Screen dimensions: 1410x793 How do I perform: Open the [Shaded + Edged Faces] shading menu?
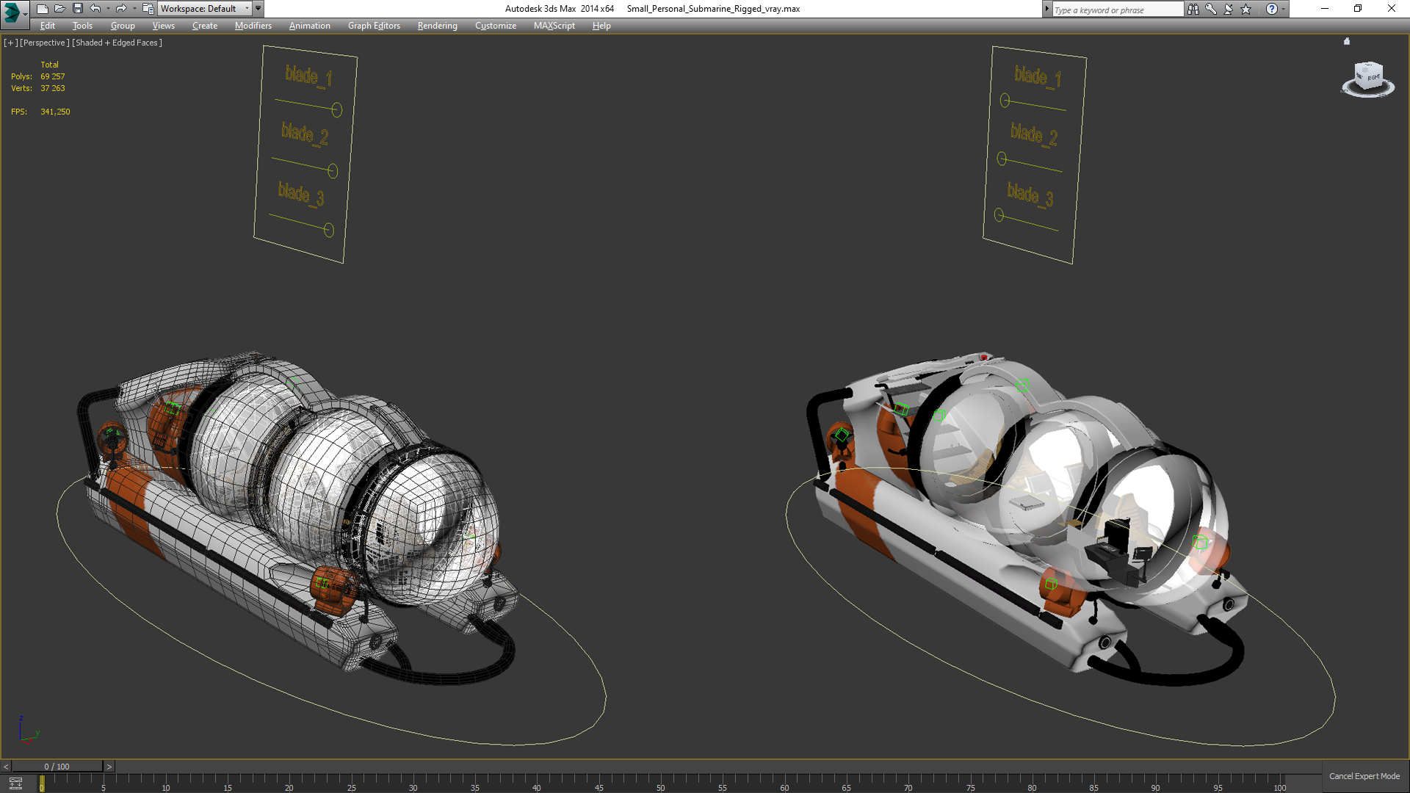tap(117, 43)
